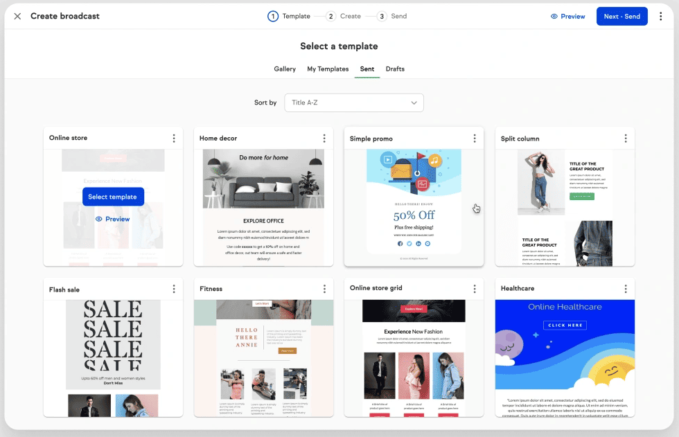This screenshot has width=679, height=437.
Task: Open options menu on Home decor template
Action: tap(324, 138)
